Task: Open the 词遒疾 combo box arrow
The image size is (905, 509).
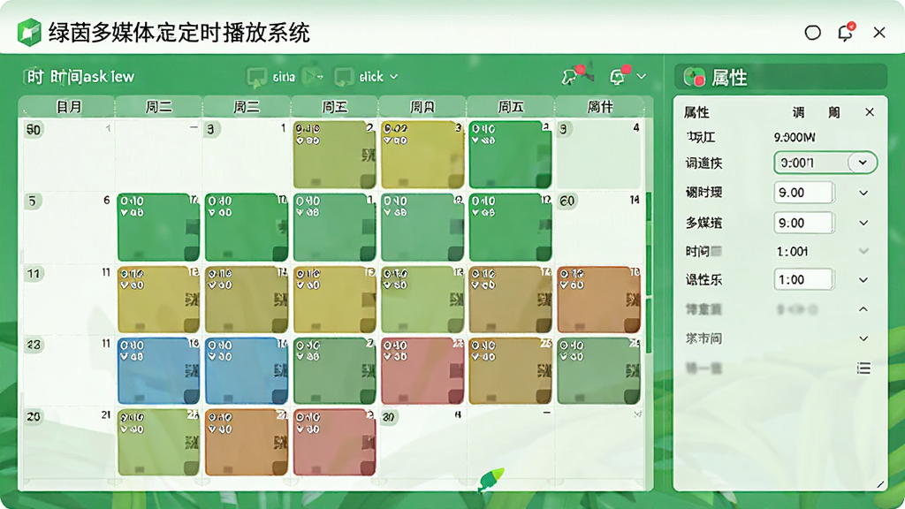Action: 863,163
